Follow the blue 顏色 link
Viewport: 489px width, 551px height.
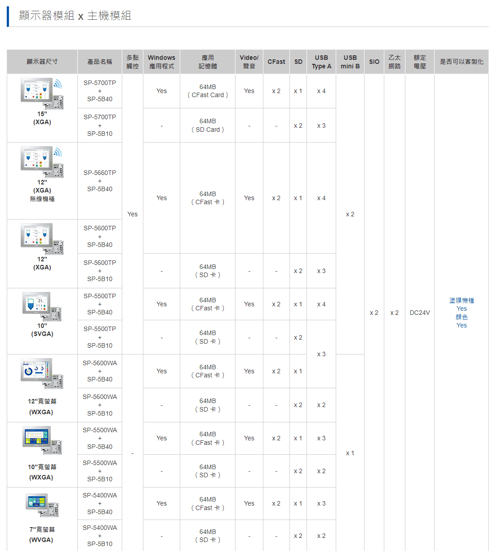(462, 317)
